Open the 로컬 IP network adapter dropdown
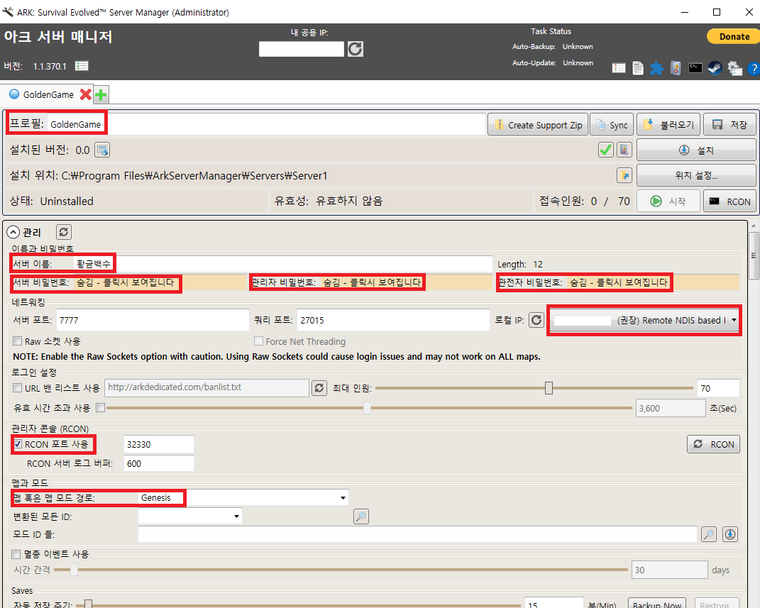This screenshot has height=608, width=760. (644, 320)
